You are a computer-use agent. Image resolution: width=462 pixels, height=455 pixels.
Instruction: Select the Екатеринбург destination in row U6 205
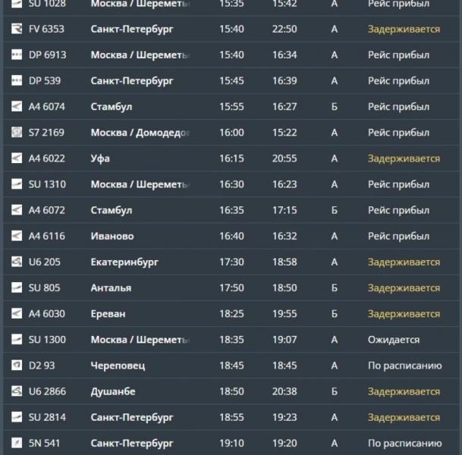(124, 262)
